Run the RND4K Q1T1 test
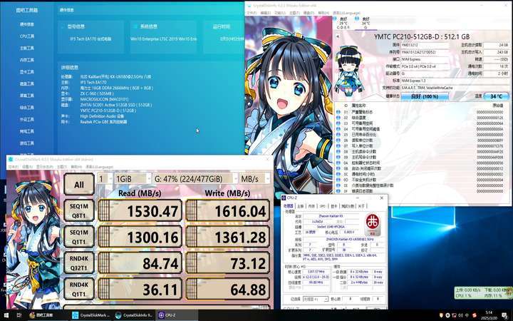The image size is (513, 321). pos(79,289)
